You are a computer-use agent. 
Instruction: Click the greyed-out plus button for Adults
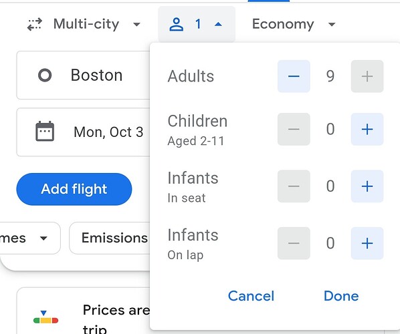pyautogui.click(x=367, y=76)
